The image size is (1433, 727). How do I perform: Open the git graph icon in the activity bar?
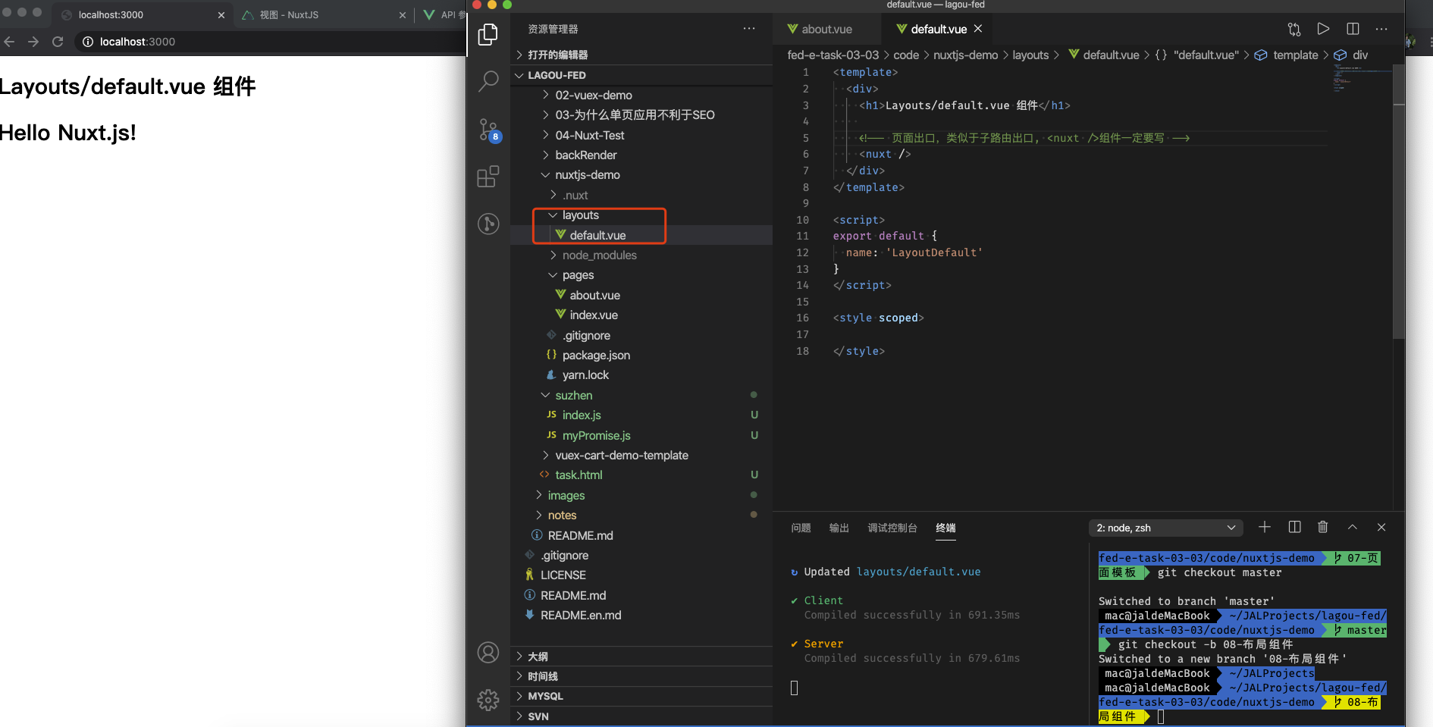click(488, 224)
